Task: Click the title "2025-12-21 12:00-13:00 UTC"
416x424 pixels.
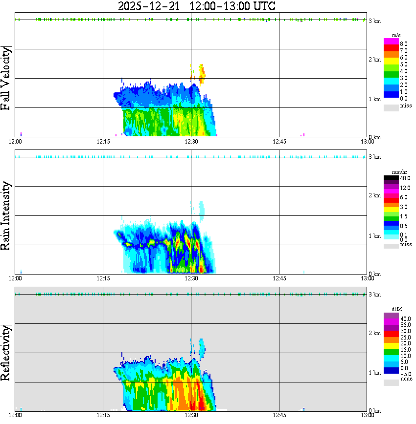Action: [197, 6]
